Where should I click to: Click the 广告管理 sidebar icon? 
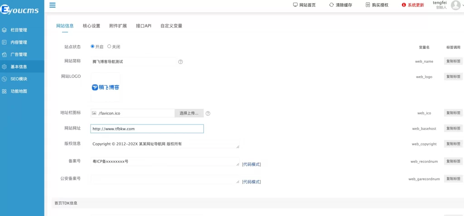coord(4,54)
